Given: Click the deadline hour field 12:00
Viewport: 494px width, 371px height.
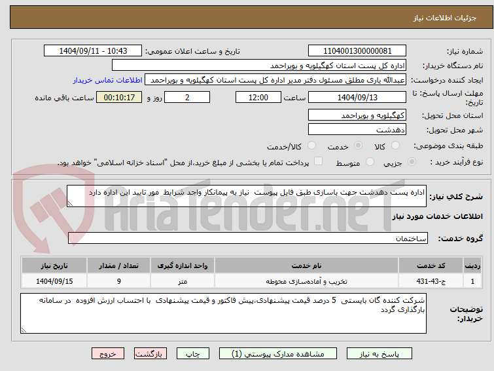Looking at the screenshot, I should [x=258, y=97].
